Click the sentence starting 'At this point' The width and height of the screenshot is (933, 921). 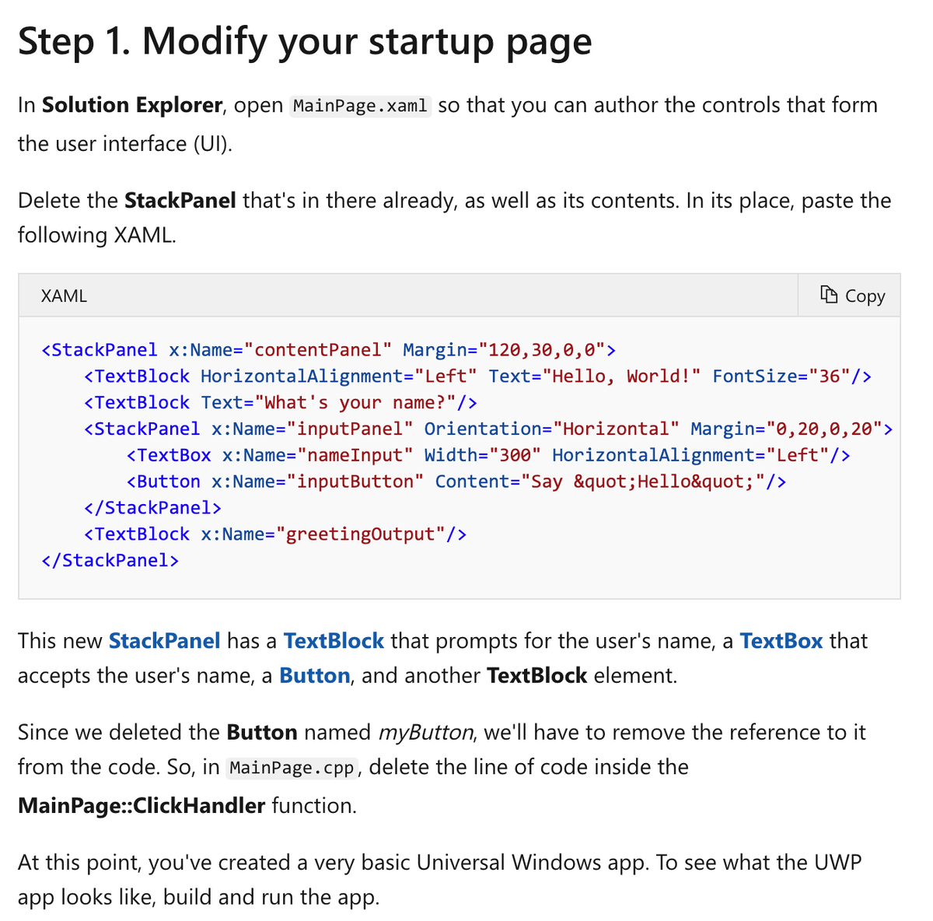tap(440, 880)
